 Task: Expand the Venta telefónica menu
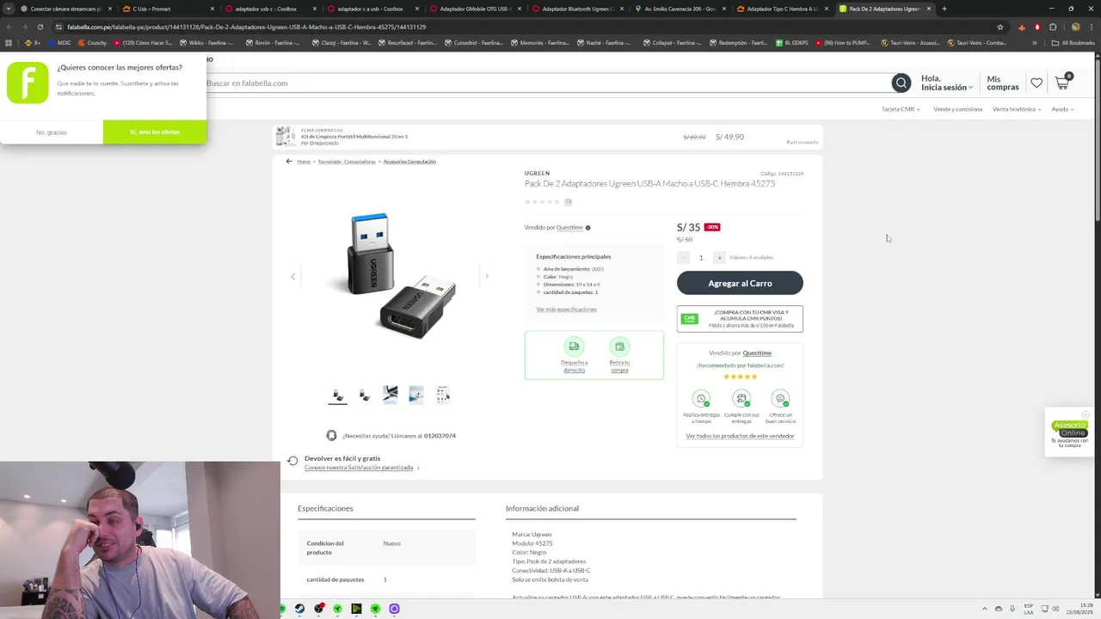click(x=1017, y=109)
